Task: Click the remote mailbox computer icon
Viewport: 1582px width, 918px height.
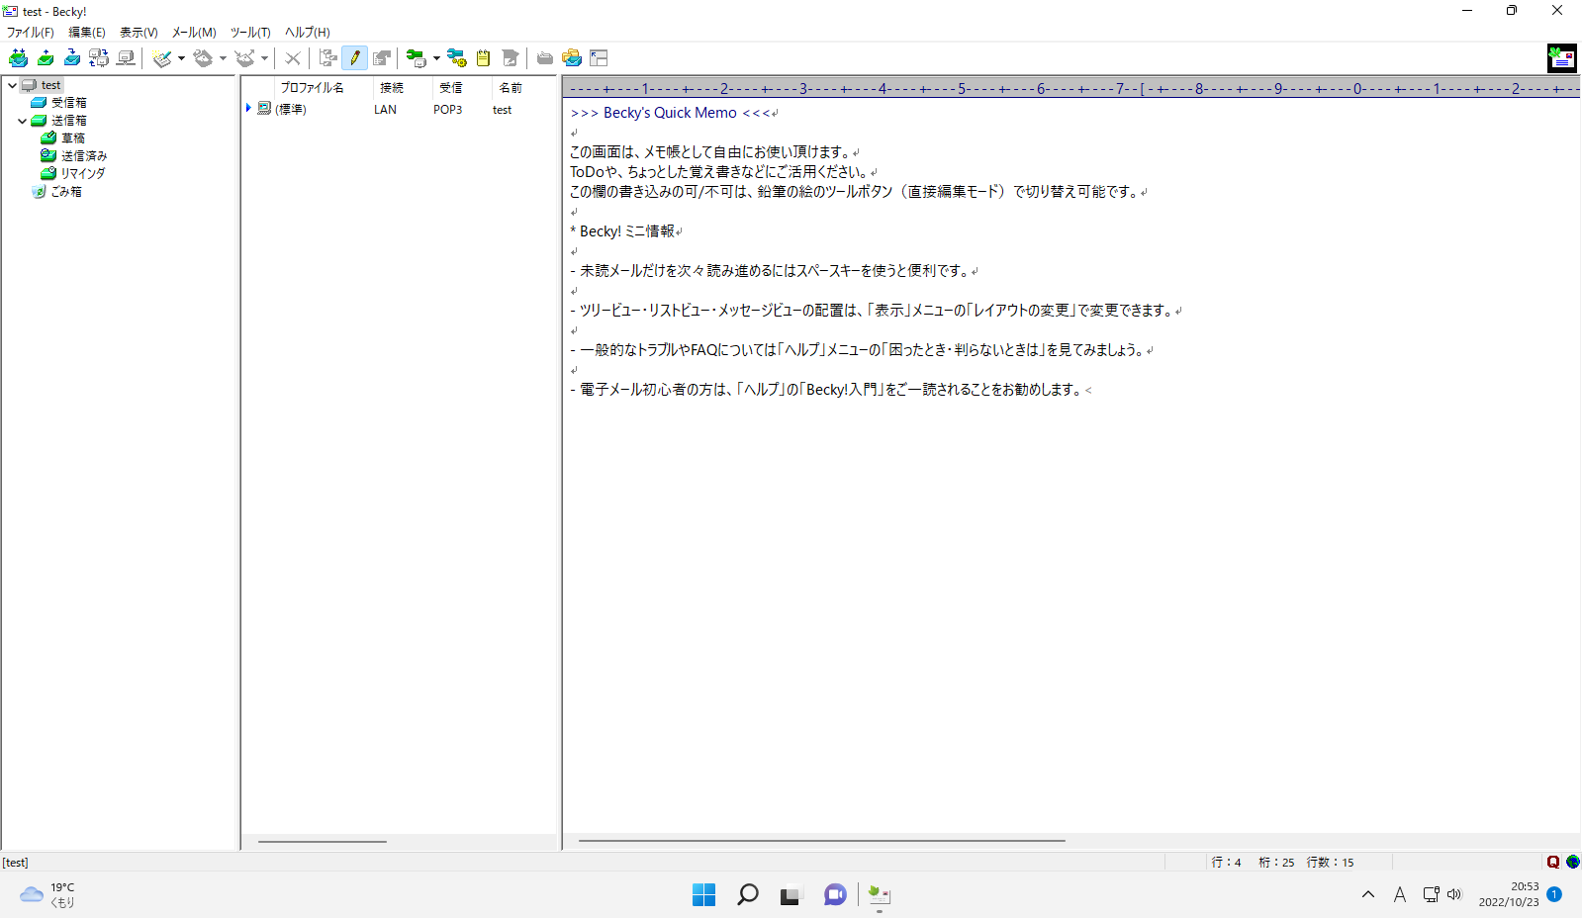Action: pyautogui.click(x=126, y=58)
